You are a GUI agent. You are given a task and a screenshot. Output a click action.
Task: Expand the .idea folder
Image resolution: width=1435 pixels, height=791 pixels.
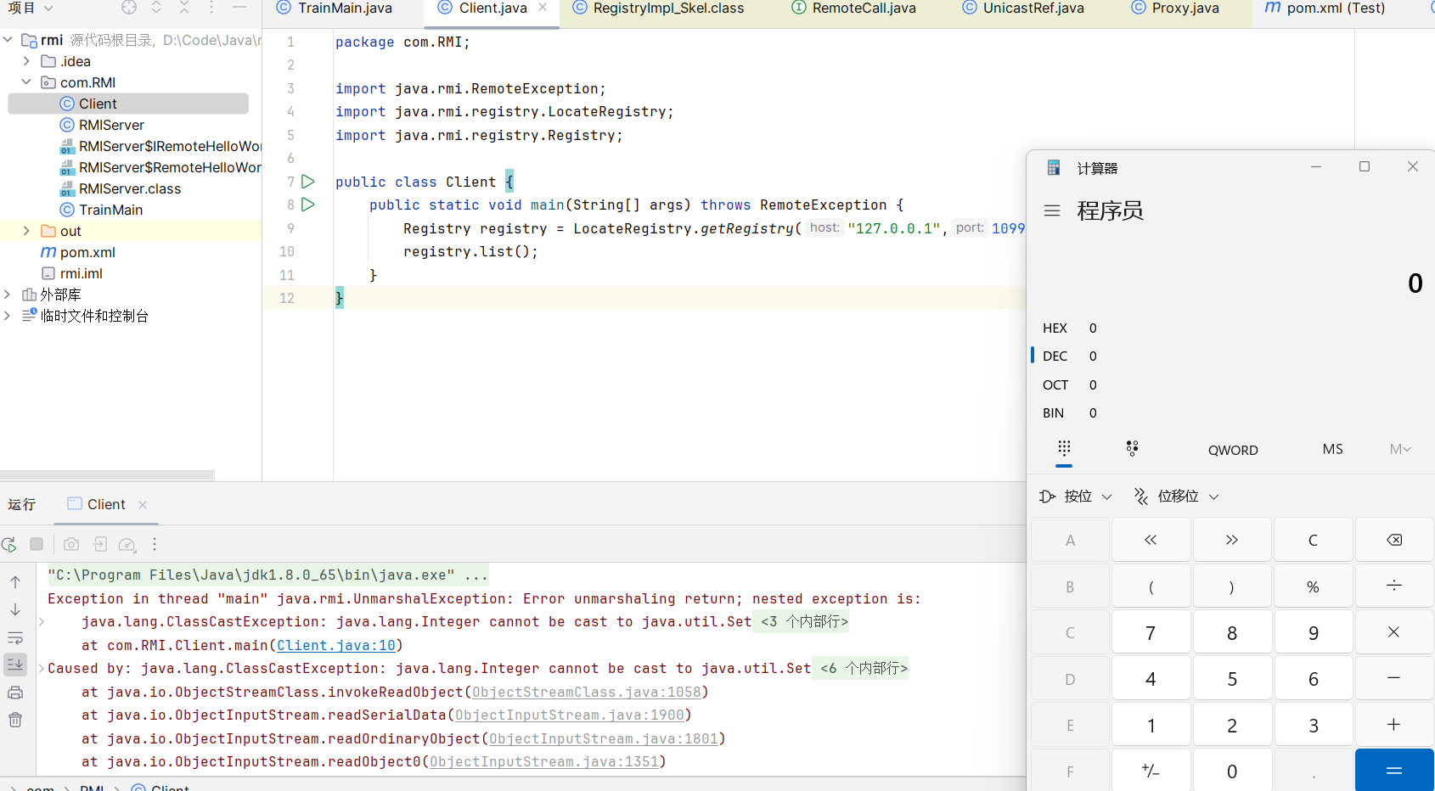click(26, 61)
